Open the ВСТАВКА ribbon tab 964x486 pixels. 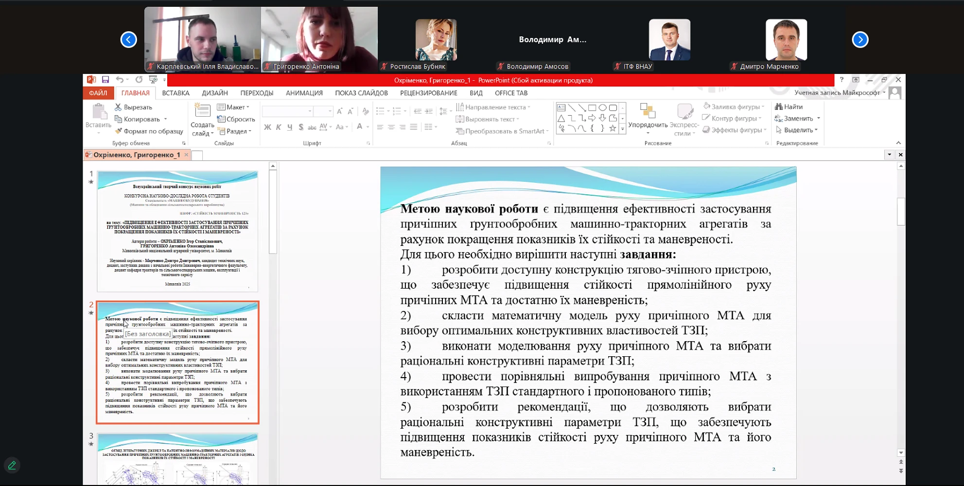pos(175,93)
